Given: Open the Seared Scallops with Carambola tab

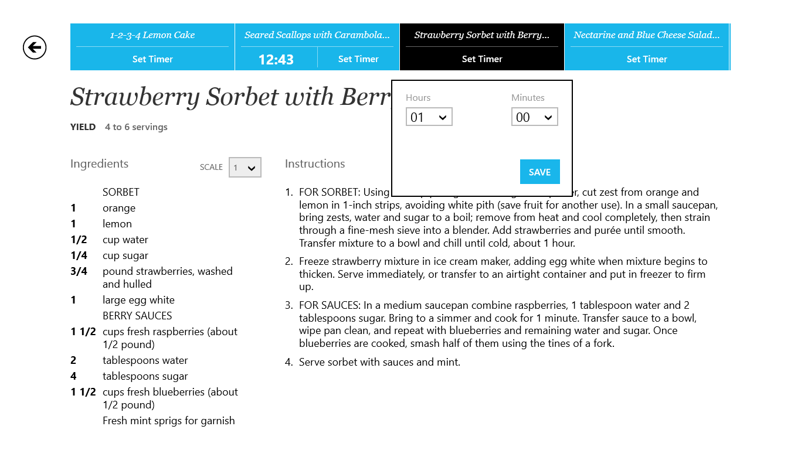Looking at the screenshot, I should [317, 35].
